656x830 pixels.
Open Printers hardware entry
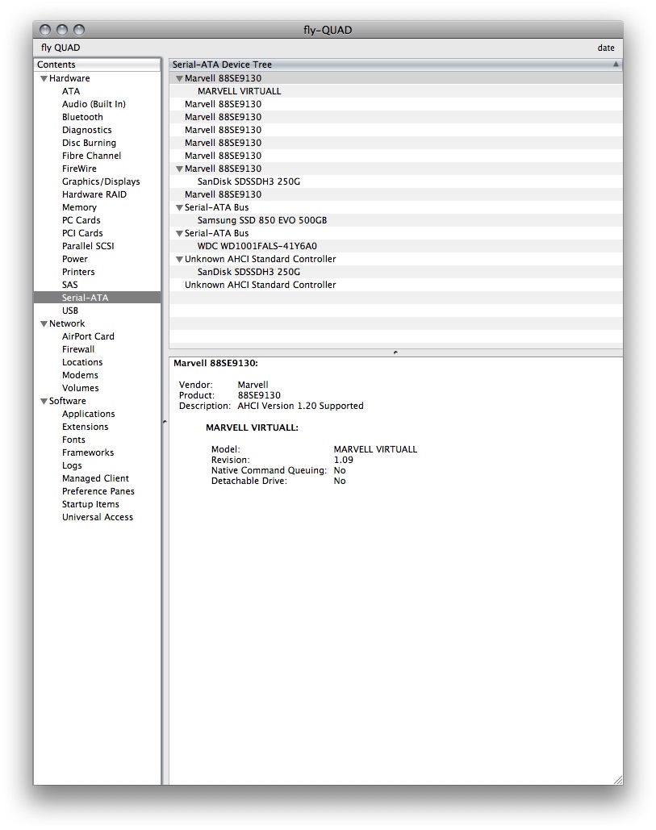[78, 272]
